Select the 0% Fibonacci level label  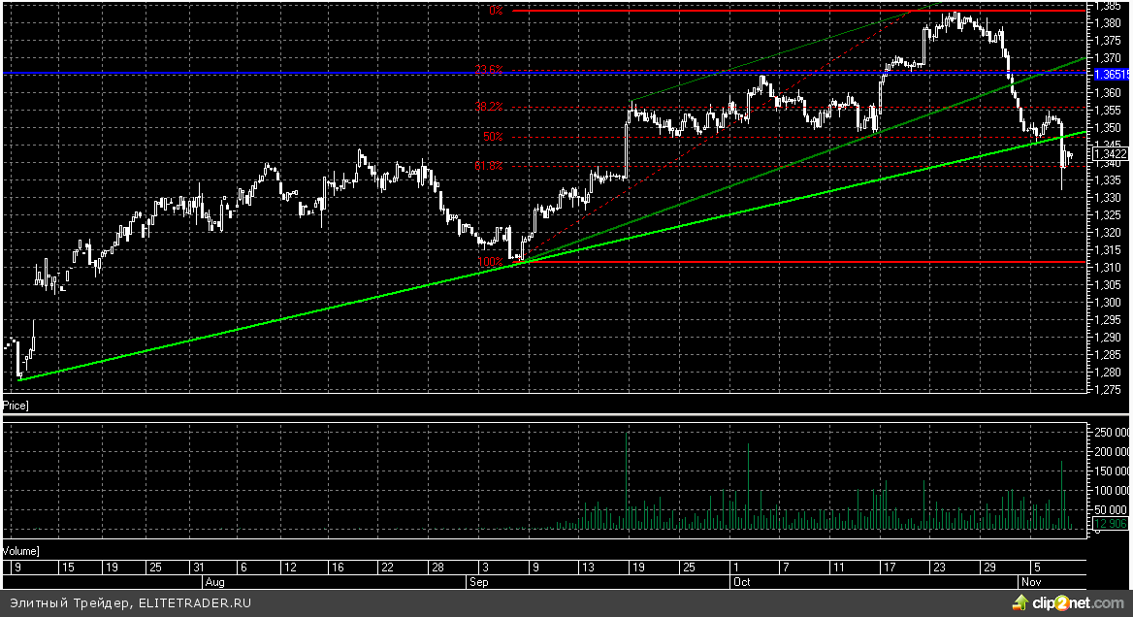click(496, 11)
